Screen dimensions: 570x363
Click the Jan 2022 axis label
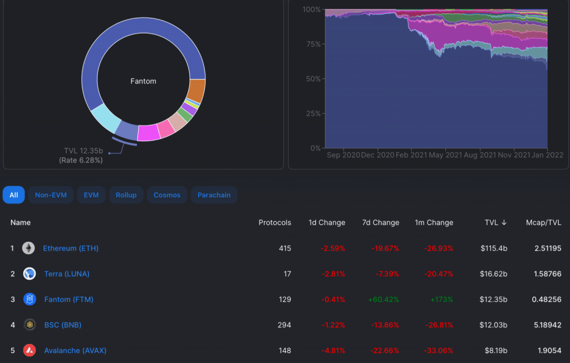pos(547,155)
